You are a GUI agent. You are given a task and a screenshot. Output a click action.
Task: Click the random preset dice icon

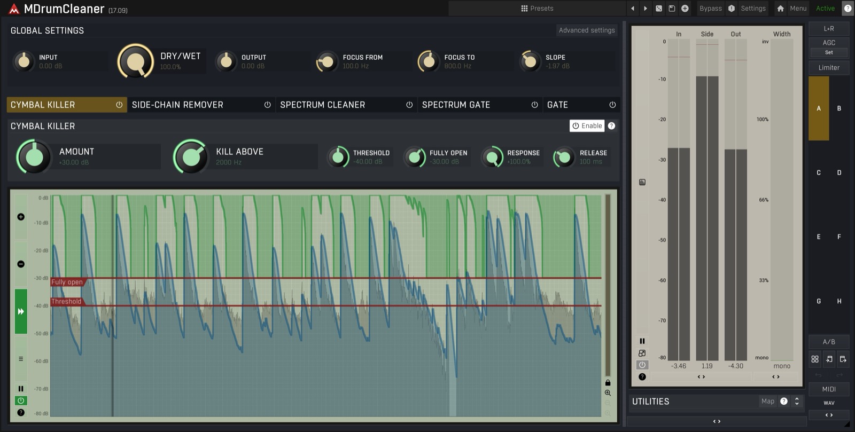tap(659, 8)
